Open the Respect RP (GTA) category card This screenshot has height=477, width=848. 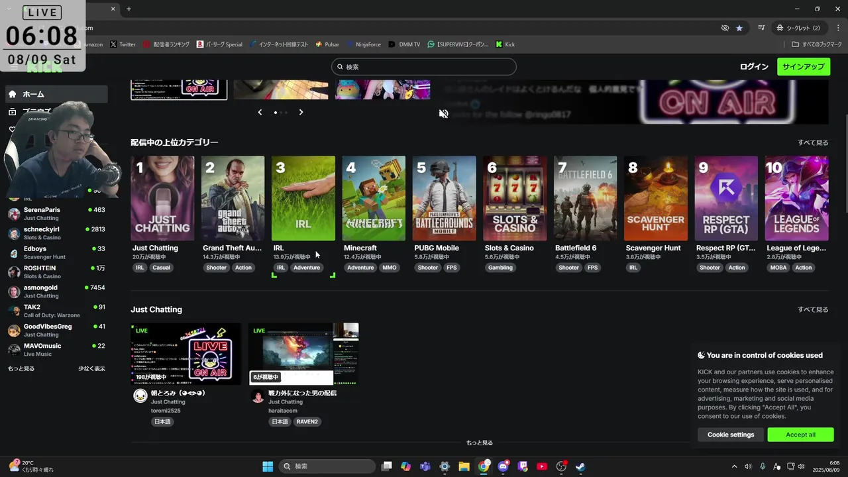coord(726,199)
